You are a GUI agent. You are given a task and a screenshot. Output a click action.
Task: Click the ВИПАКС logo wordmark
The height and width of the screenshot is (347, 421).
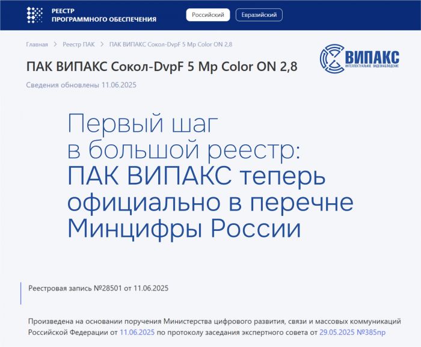point(373,58)
